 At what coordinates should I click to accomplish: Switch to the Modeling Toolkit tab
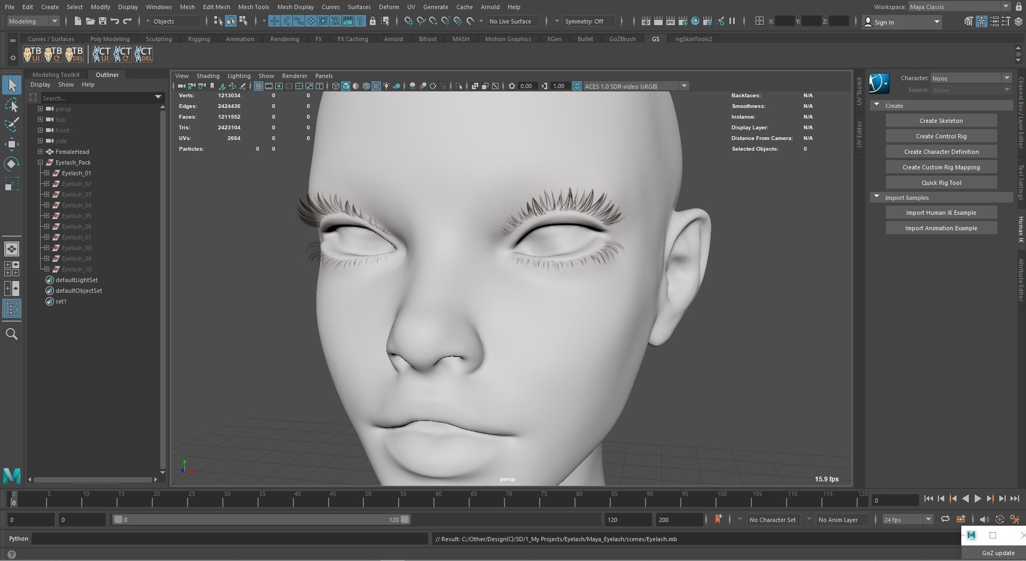(56, 75)
